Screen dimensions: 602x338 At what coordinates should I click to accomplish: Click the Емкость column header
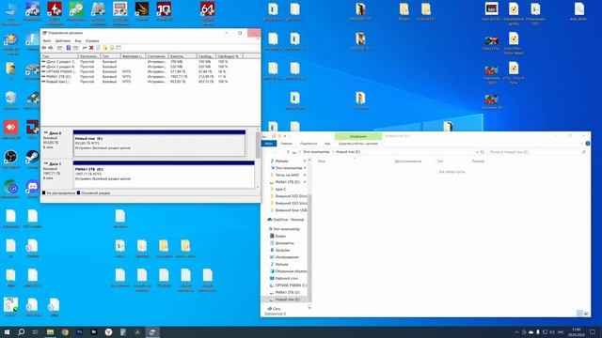[182, 56]
